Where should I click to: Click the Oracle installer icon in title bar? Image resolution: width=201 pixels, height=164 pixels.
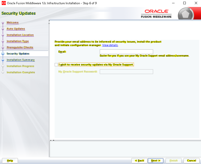pyautogui.click(x=3, y=3)
